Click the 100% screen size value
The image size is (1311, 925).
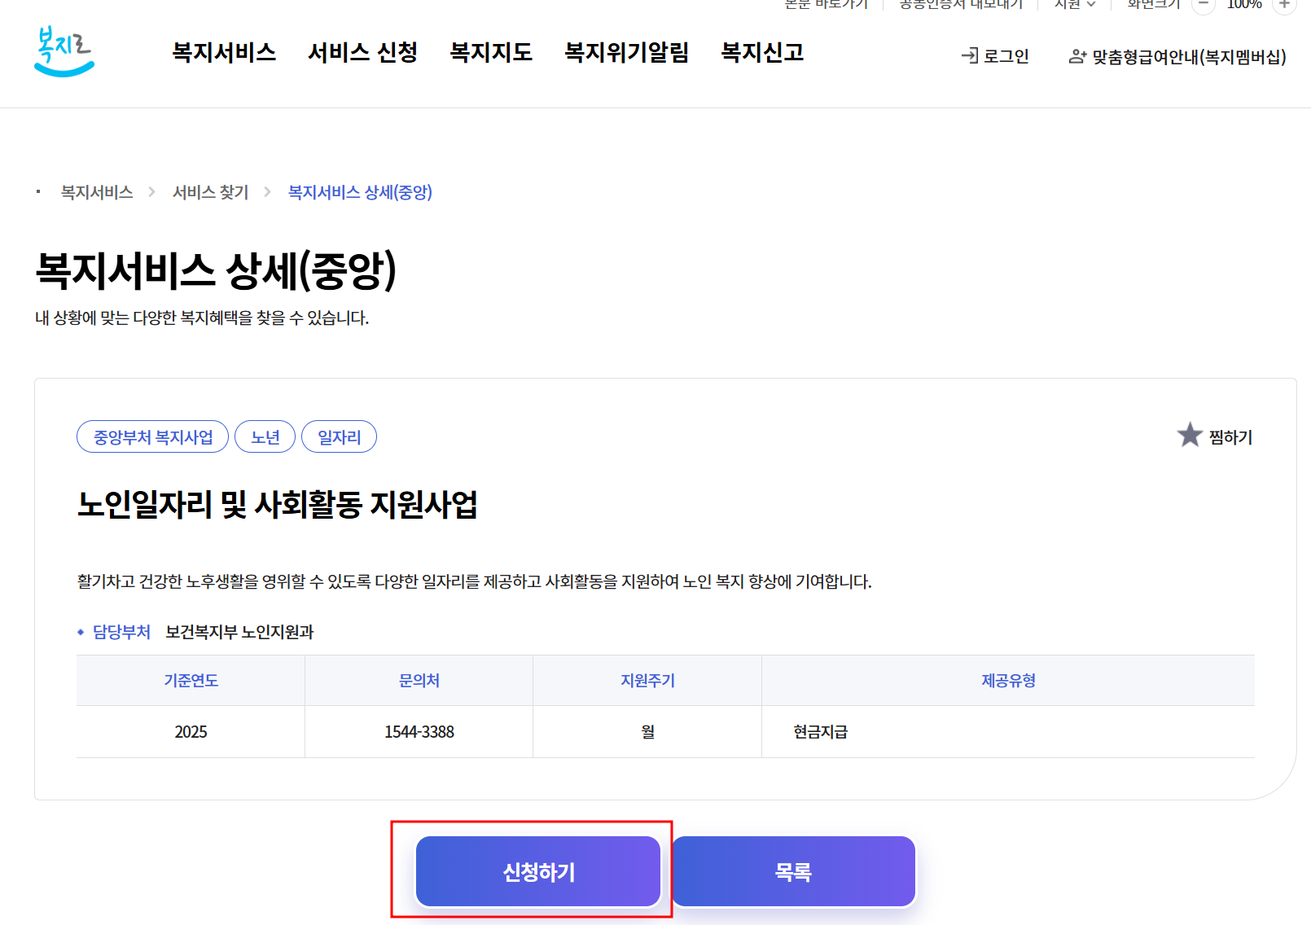point(1245,7)
